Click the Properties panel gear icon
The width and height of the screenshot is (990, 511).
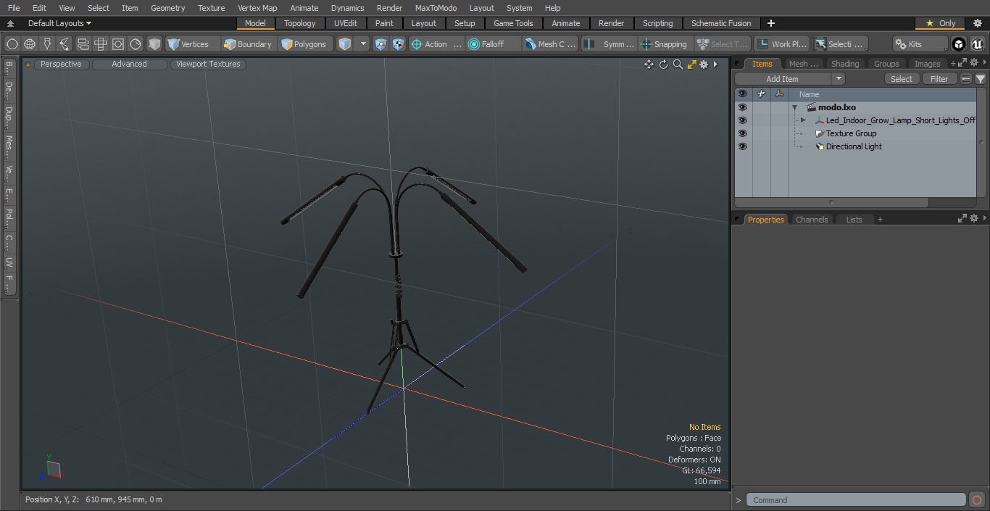[x=974, y=219]
